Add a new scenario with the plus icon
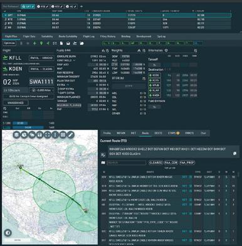Viewport: 242px width, 246px height. click(82, 6)
